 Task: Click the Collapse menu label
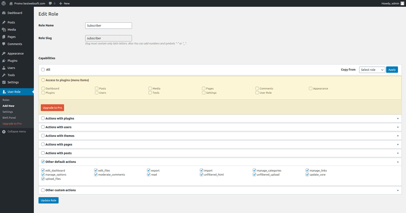(x=17, y=132)
